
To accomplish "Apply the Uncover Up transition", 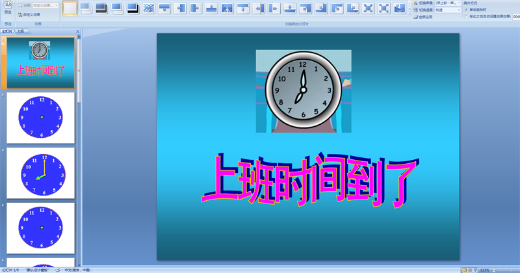I will 290,8.
